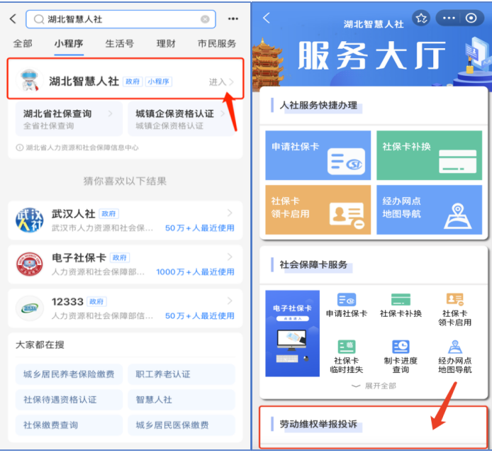Click the search input field
This screenshot has height=453, width=492.
(121, 19)
